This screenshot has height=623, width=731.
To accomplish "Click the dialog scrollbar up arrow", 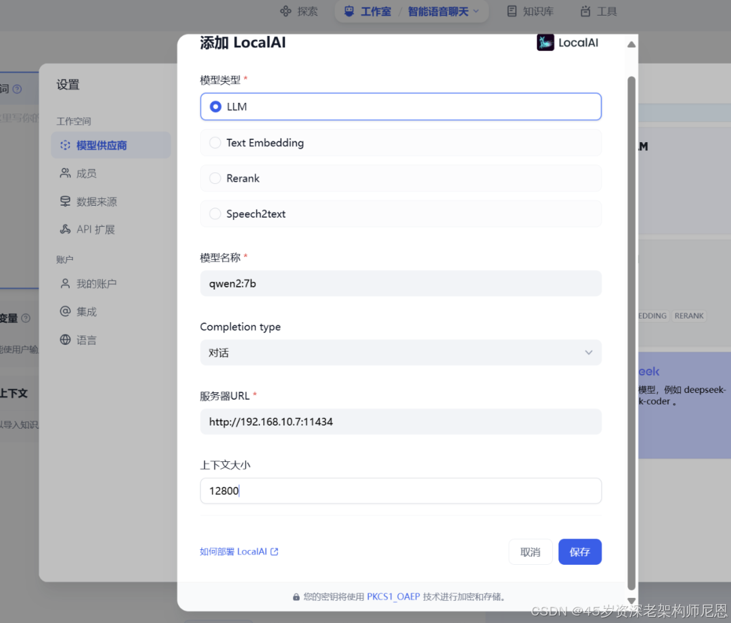I will (x=632, y=45).
